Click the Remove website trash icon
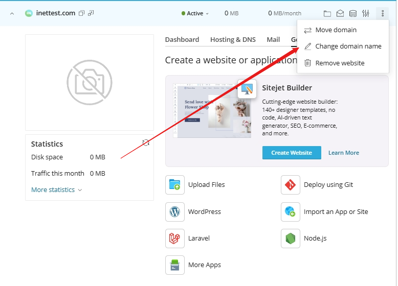The image size is (398, 286). click(x=307, y=63)
